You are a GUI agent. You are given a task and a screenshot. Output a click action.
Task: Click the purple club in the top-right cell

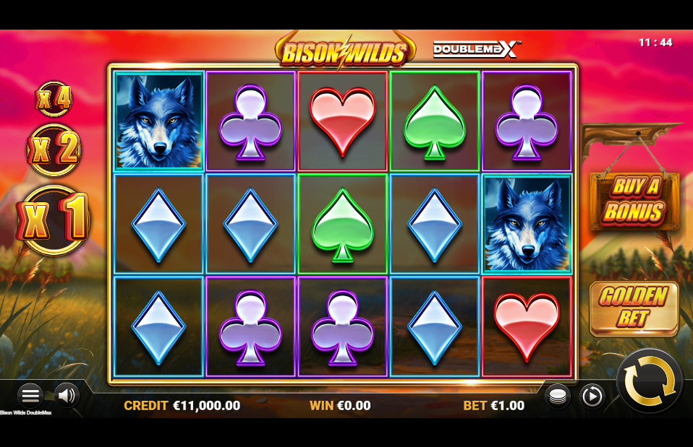(527, 121)
